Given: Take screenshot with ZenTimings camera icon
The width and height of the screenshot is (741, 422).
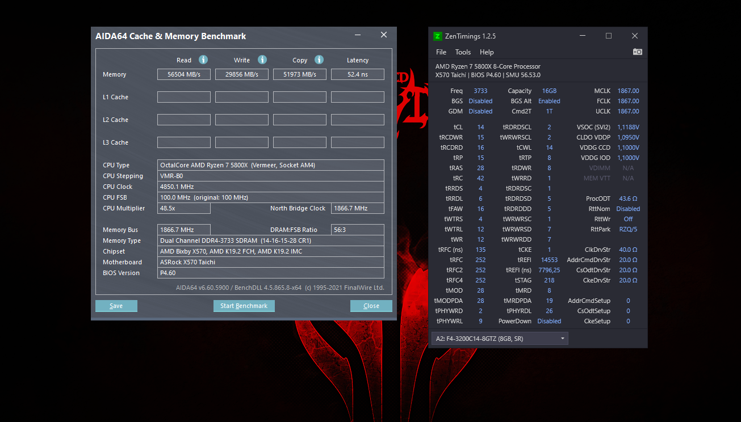Looking at the screenshot, I should [x=638, y=52].
